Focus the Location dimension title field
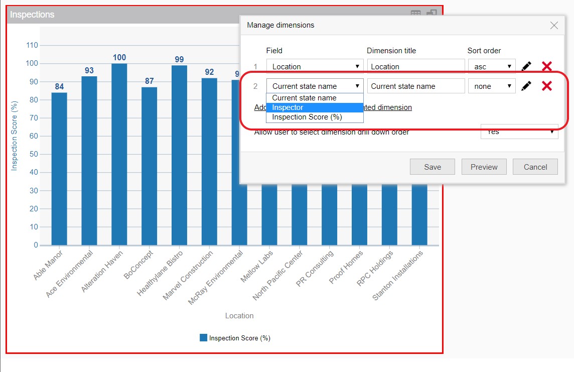The width and height of the screenshot is (574, 372). point(416,66)
